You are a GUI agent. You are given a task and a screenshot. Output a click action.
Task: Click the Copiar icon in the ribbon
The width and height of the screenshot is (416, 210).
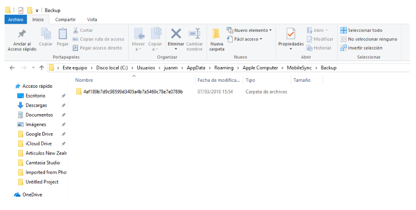pyautogui.click(x=46, y=34)
